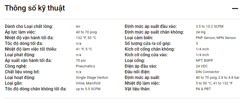Image resolution: width=241 pixels, height=99 pixels.
Task: Collapse the Thông số kỹ thuật section
Action: (235, 9)
